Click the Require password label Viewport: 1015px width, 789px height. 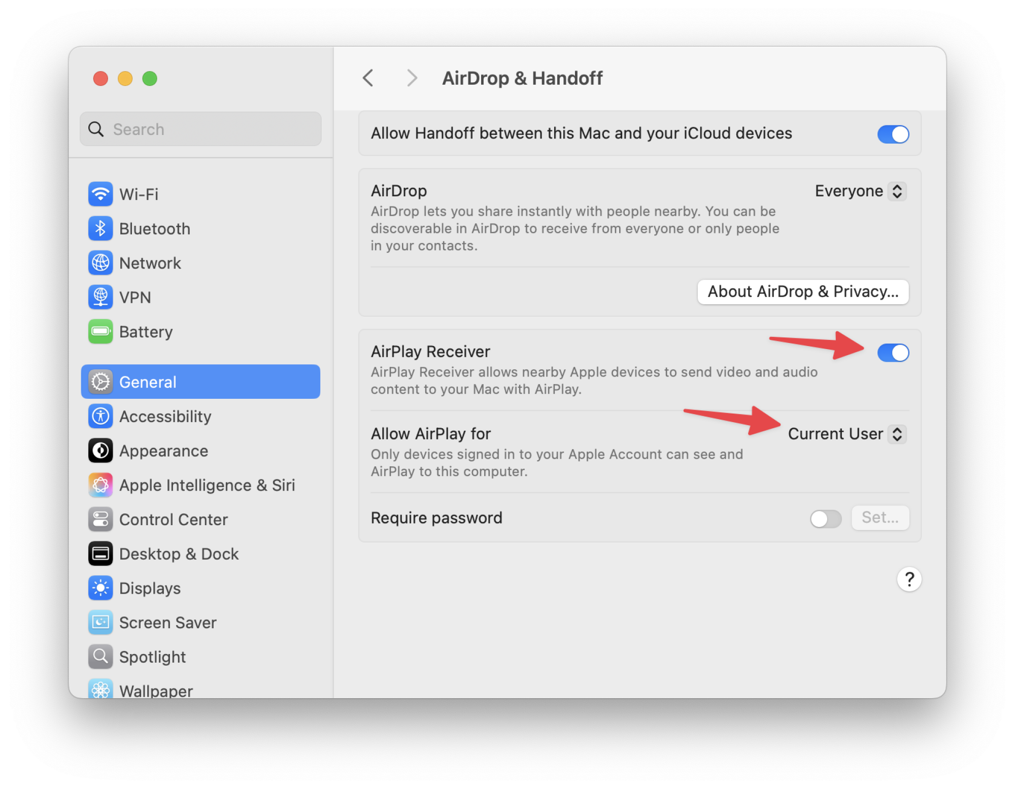pyautogui.click(x=436, y=518)
